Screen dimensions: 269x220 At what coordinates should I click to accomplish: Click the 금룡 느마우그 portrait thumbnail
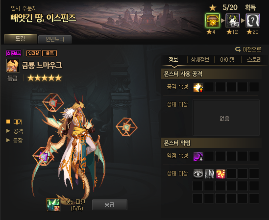coord(13,66)
